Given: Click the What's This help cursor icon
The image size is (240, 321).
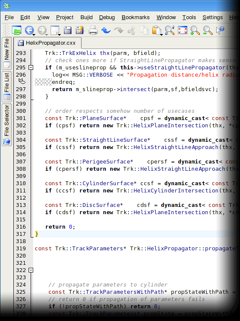Looking at the screenshot, I should pyautogui.click(x=220, y=30).
